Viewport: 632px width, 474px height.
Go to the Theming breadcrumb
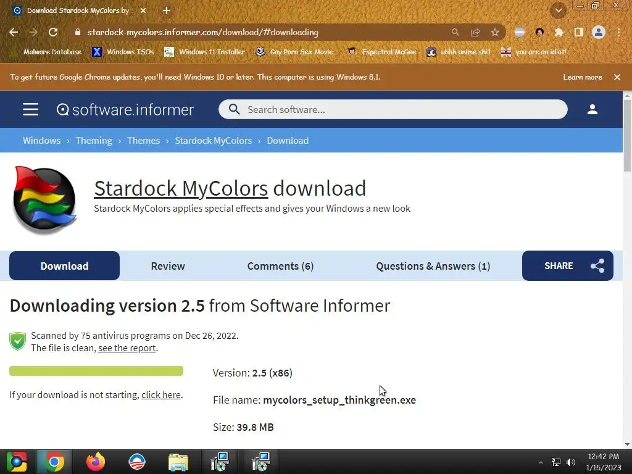pos(94,141)
